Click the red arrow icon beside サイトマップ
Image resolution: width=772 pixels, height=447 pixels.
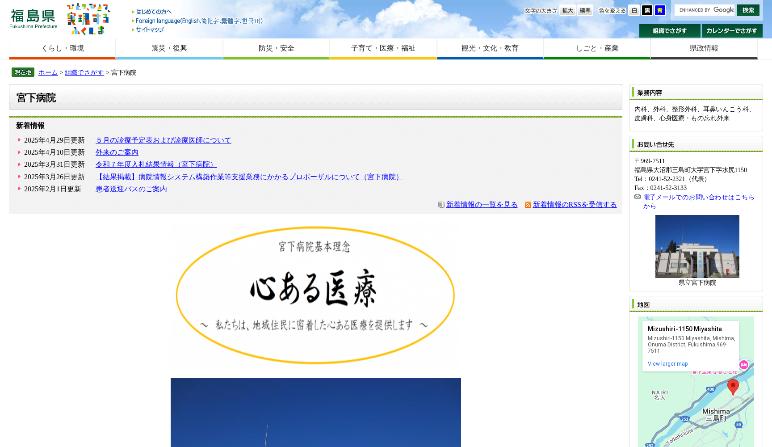[132, 30]
